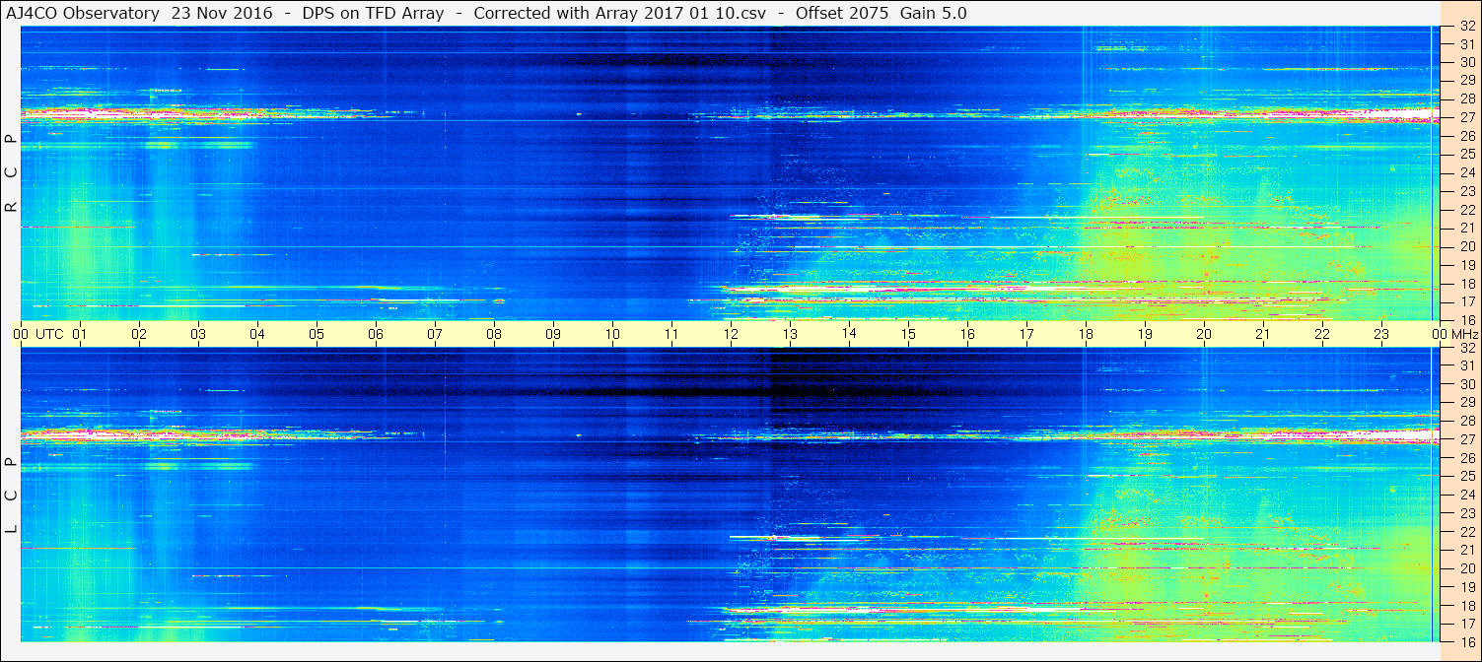Click the 12 hour marker on the UTC axis
The width and height of the screenshot is (1482, 662).
point(731,334)
